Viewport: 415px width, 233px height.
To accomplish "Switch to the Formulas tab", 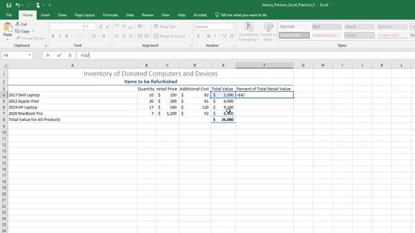I will (110, 15).
